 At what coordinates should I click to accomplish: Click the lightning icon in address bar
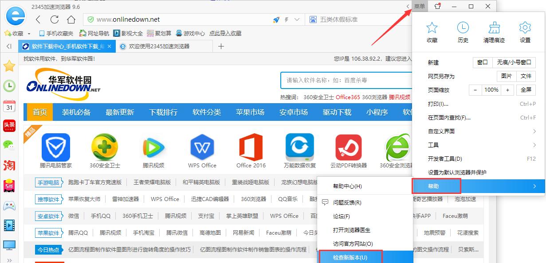click(x=287, y=19)
